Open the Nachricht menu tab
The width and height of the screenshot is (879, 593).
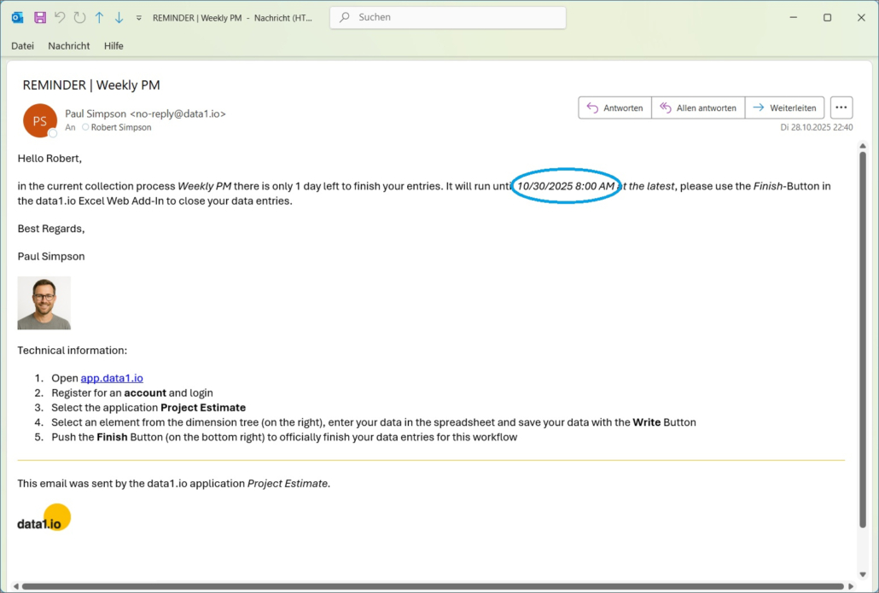click(69, 46)
